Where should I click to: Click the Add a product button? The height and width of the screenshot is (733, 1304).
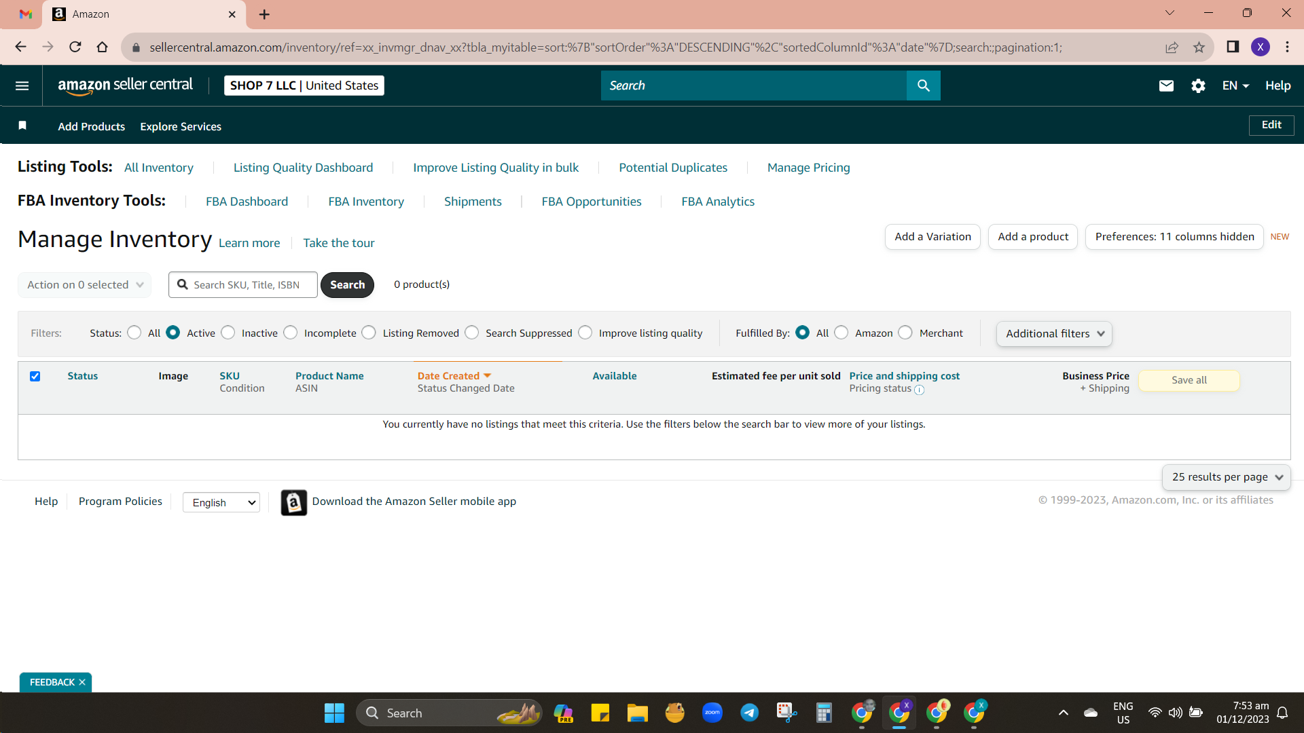pyautogui.click(x=1033, y=237)
